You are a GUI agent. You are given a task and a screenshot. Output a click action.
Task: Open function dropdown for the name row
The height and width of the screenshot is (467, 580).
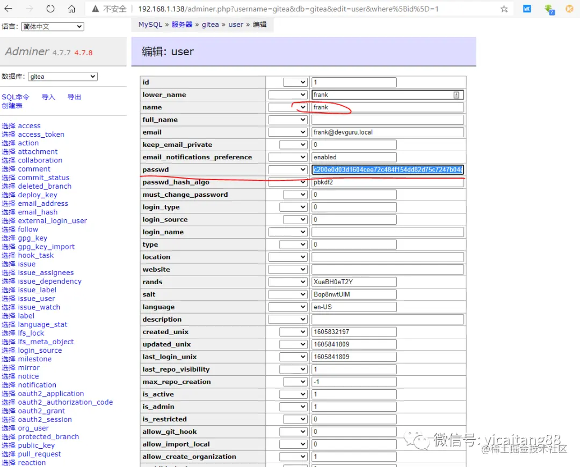coord(288,107)
